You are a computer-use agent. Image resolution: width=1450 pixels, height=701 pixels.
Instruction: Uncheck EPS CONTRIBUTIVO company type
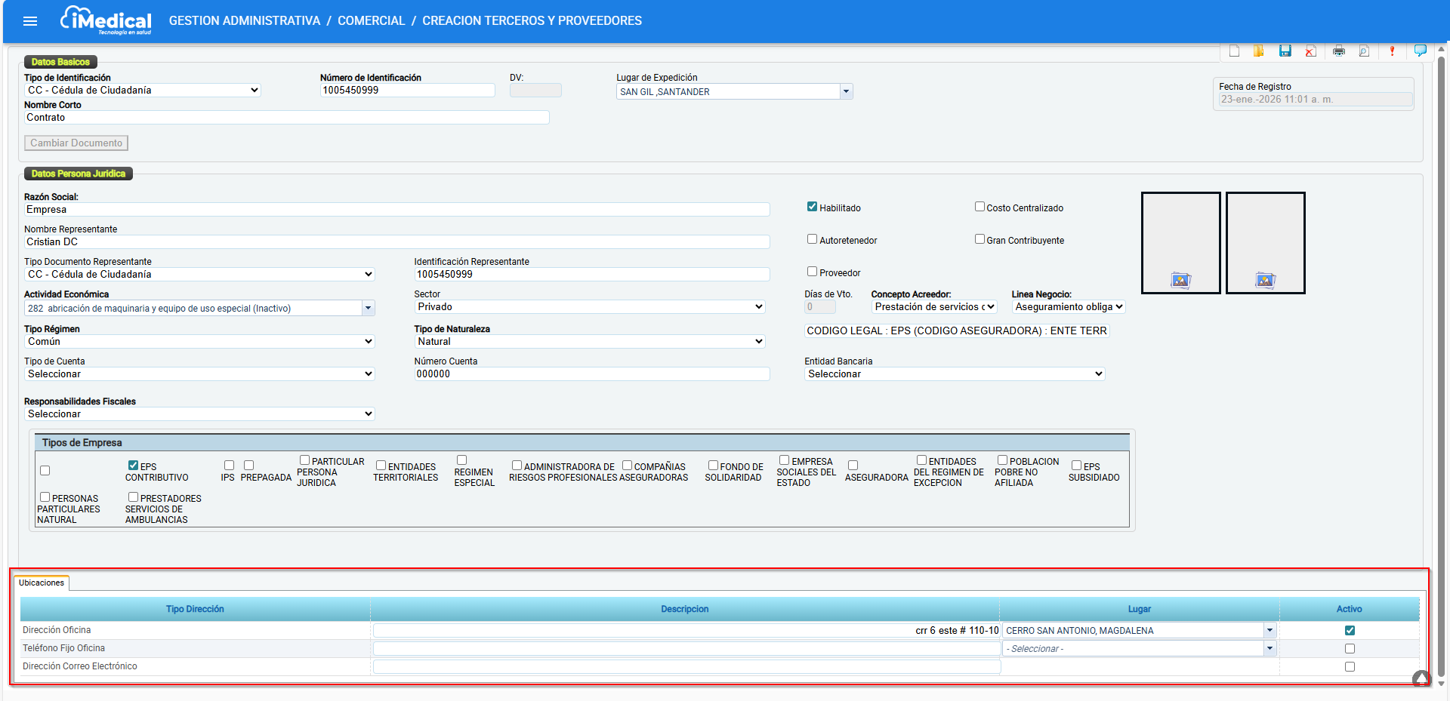click(133, 466)
